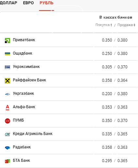Click the Укрэксимбанк EXIM logo icon
The width and height of the screenshot is (138, 168).
click(7, 67)
